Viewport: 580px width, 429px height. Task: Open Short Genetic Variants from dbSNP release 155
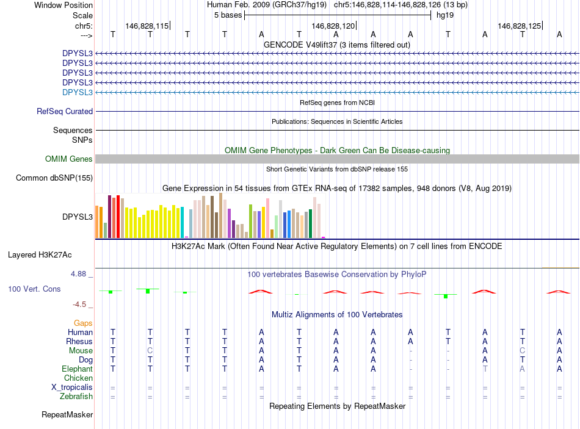point(337,169)
